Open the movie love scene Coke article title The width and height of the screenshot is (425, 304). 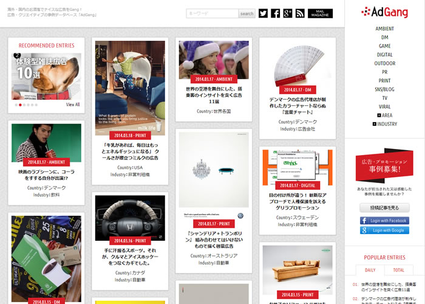[46, 175]
